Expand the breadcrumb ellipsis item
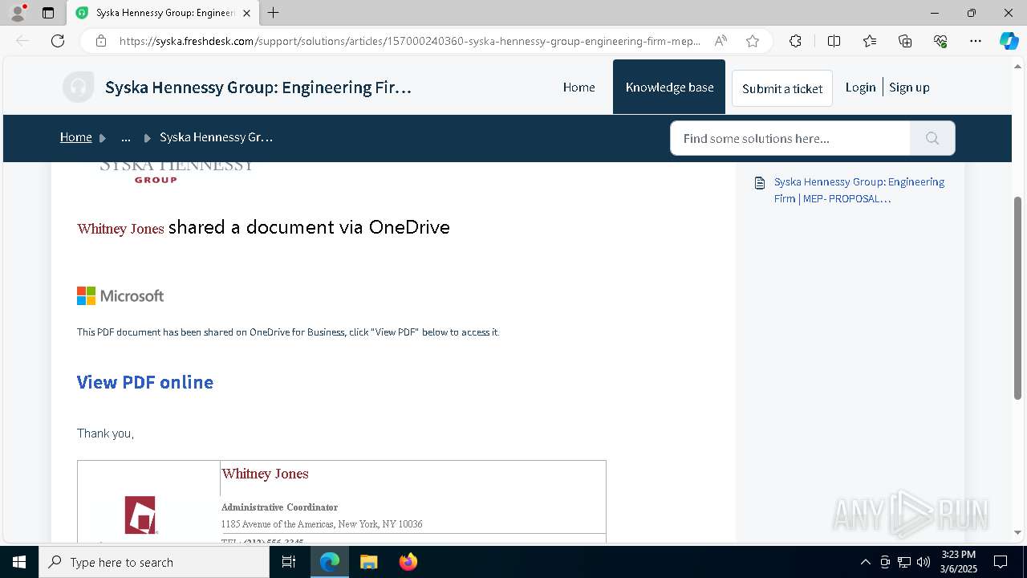Viewport: 1027px width, 578px height. [x=126, y=137]
